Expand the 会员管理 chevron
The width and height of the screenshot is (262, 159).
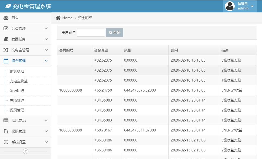[46, 28]
